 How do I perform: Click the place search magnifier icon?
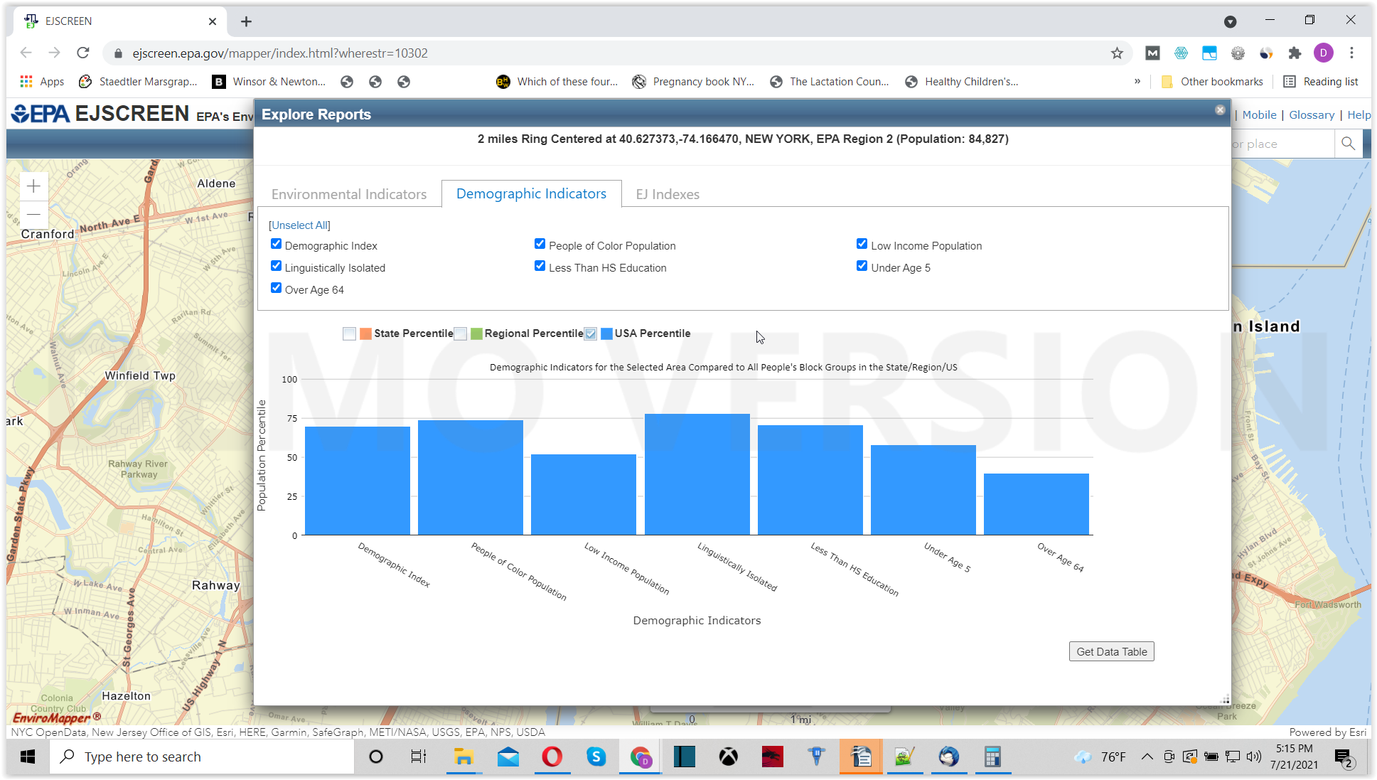(x=1348, y=144)
